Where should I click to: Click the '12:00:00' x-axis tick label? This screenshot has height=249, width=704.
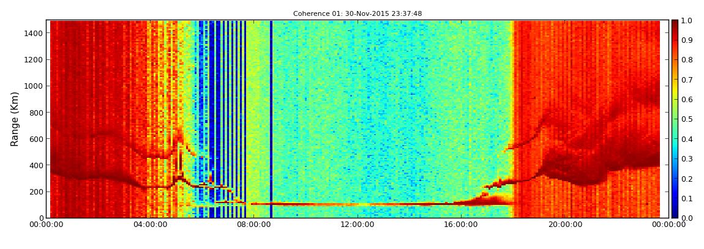[x=358, y=225]
